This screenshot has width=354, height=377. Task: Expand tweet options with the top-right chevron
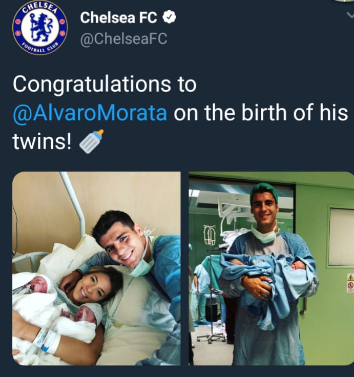(x=350, y=15)
